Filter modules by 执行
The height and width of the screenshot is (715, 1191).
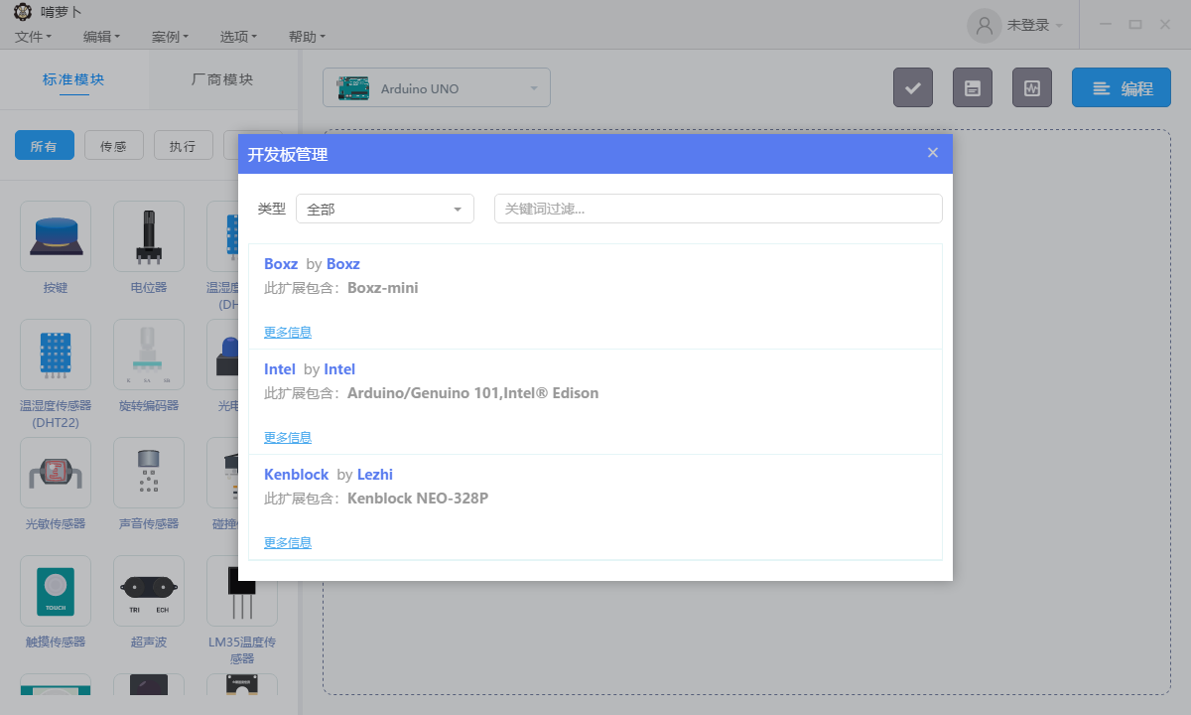(x=184, y=146)
